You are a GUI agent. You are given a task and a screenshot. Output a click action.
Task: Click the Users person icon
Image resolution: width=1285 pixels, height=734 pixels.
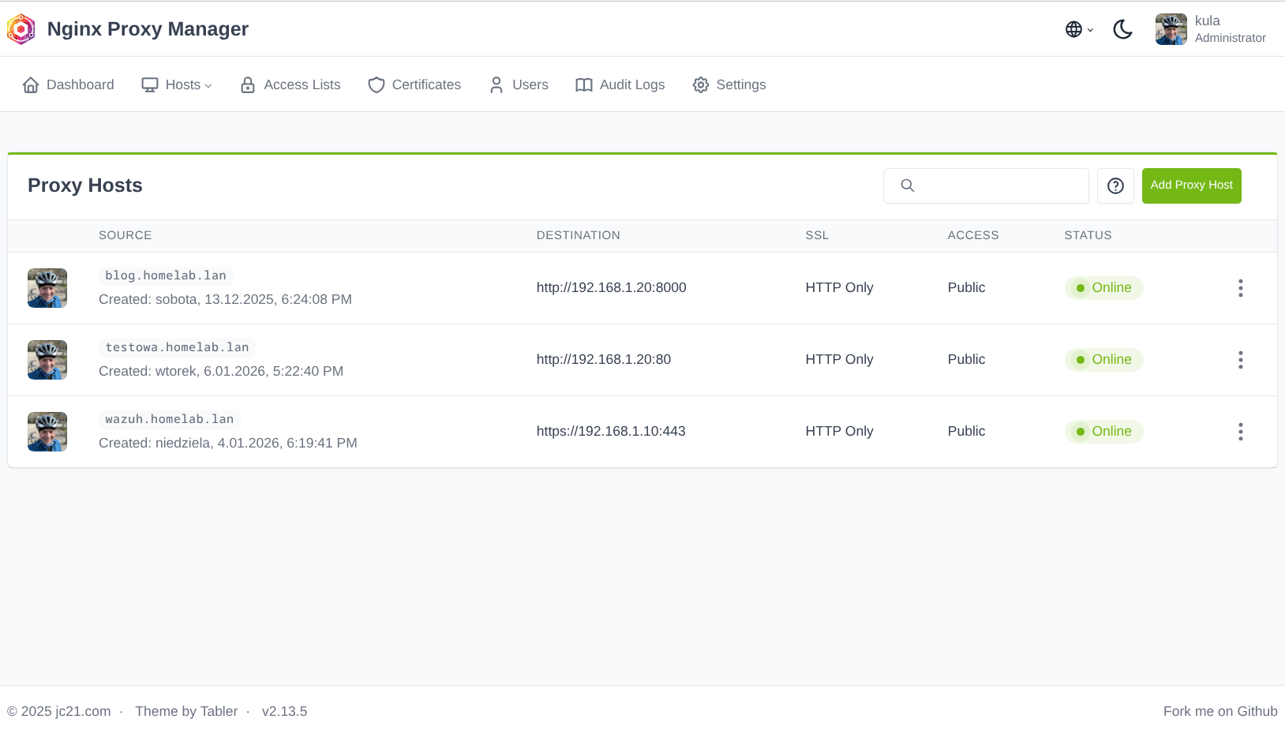pyautogui.click(x=496, y=84)
